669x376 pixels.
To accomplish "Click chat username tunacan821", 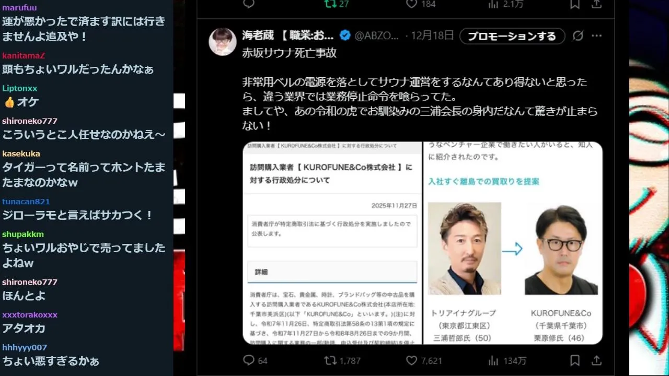I will tap(26, 202).
